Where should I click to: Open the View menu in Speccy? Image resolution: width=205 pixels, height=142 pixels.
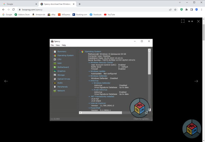[58, 45]
